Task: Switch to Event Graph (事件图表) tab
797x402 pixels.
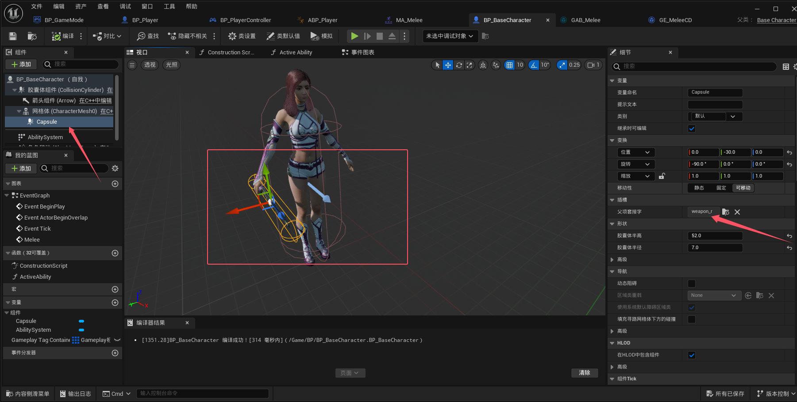Action: tap(362, 52)
